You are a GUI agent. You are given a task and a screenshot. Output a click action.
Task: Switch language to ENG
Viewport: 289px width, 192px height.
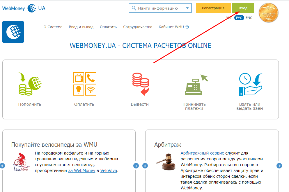pos(249,18)
